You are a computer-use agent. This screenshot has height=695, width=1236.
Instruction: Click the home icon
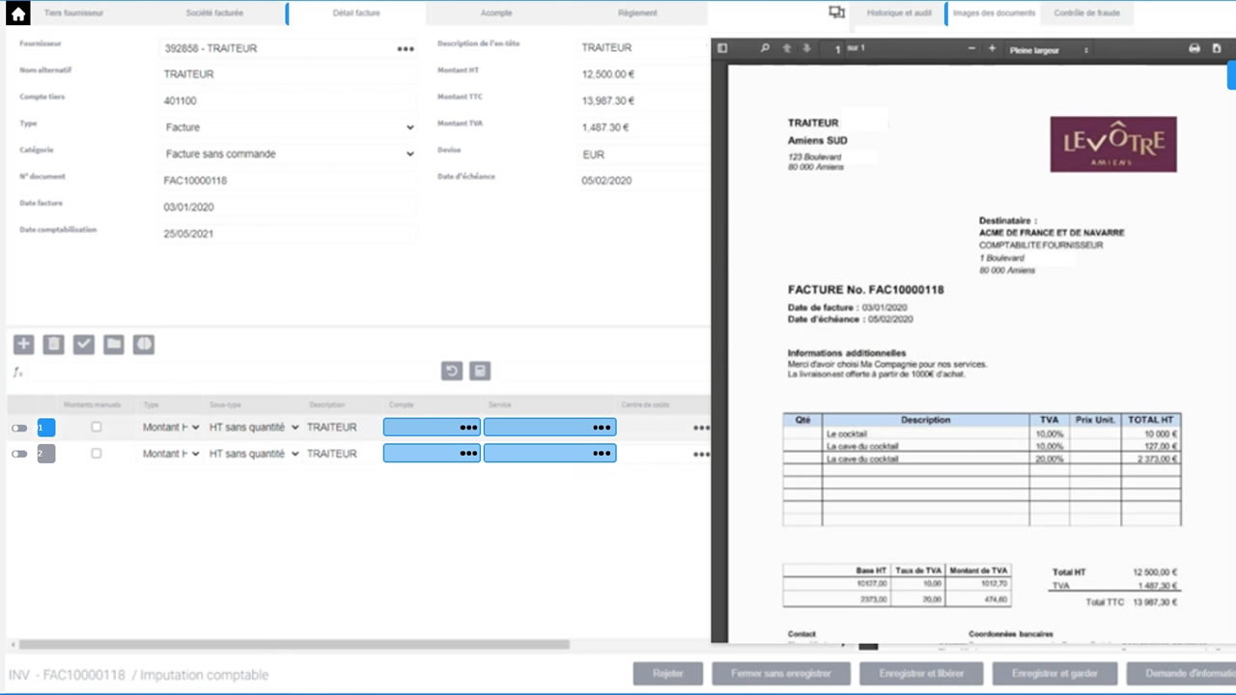click(x=17, y=14)
